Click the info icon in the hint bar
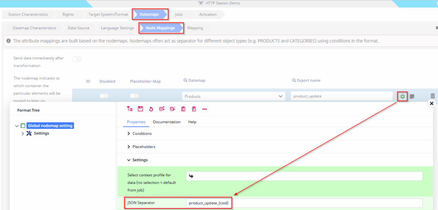The height and width of the screenshot is (210, 438). tap(9, 41)
